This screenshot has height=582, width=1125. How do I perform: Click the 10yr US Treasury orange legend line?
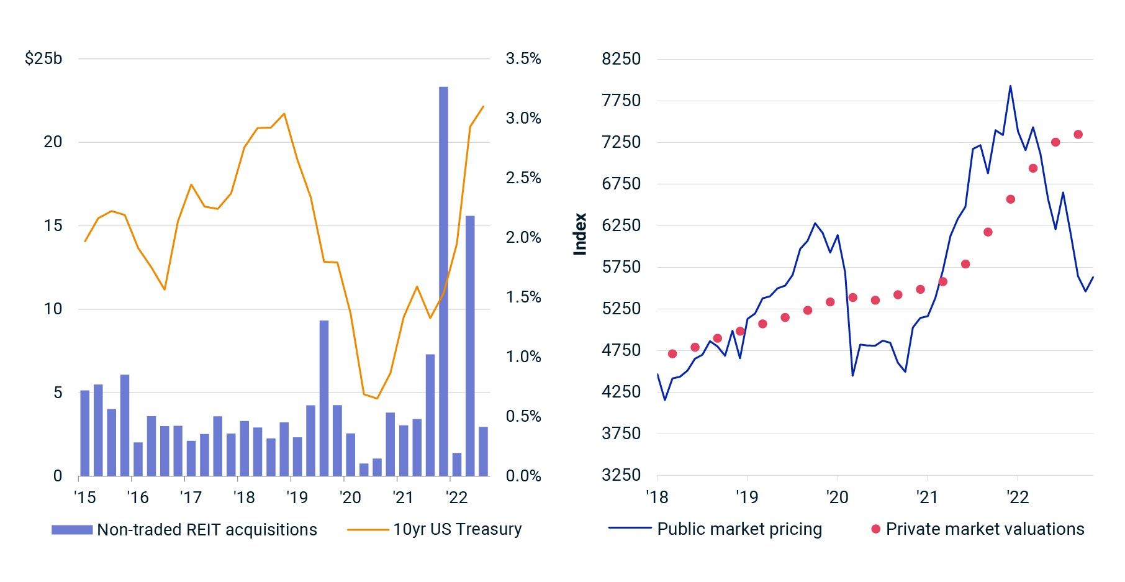(x=368, y=530)
